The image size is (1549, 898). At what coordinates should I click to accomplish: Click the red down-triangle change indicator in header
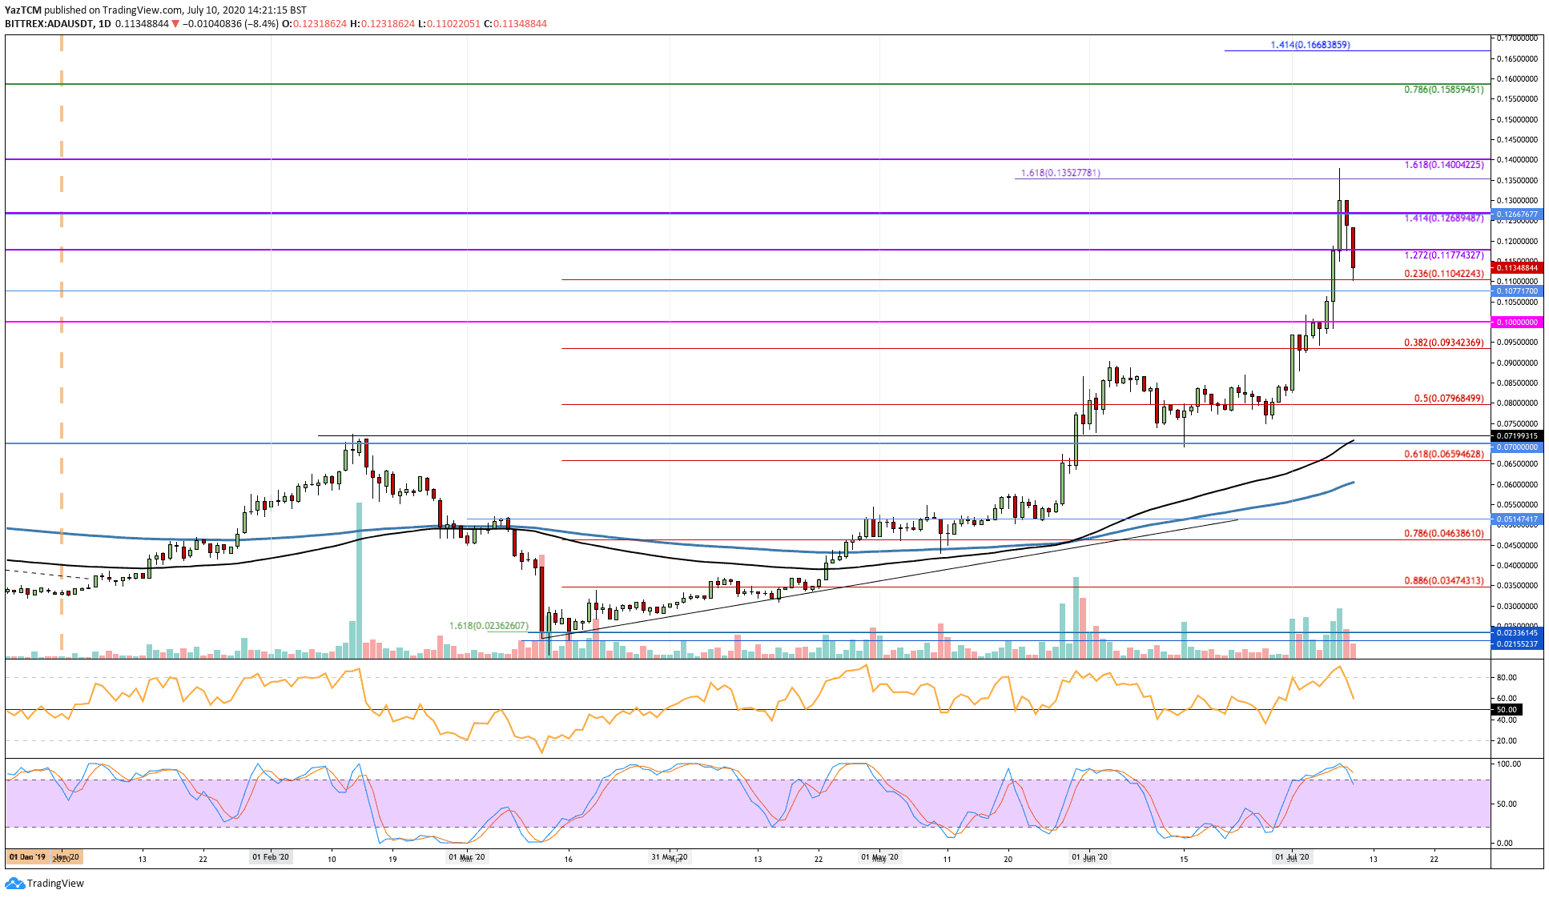click(175, 24)
